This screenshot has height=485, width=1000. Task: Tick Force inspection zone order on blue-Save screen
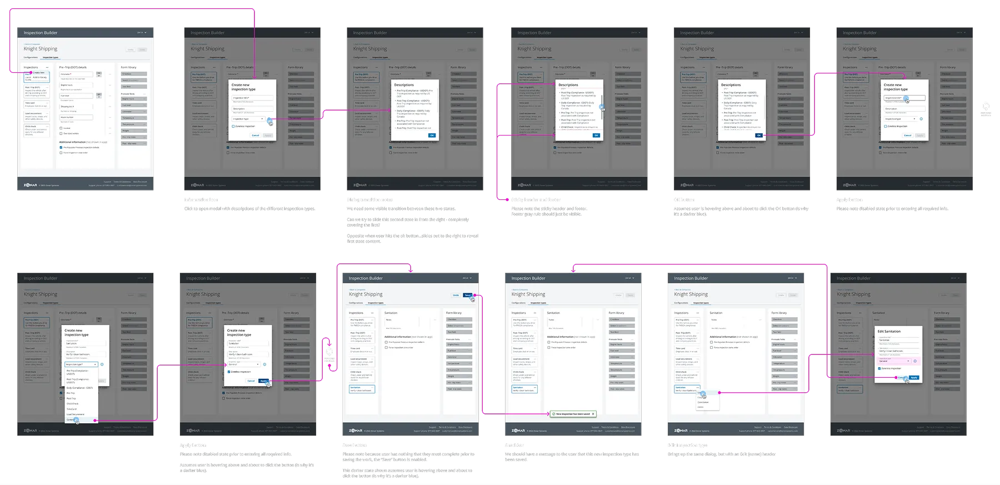[386, 347]
